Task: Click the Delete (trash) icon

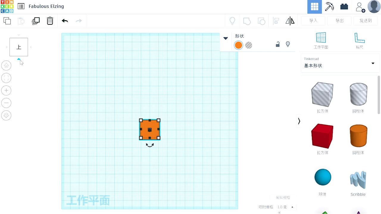Action: (x=50, y=21)
